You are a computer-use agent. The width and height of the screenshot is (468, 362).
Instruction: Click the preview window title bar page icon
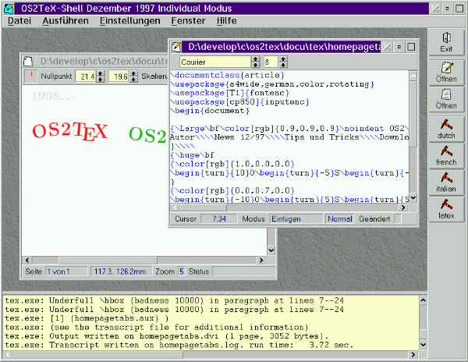[28, 61]
